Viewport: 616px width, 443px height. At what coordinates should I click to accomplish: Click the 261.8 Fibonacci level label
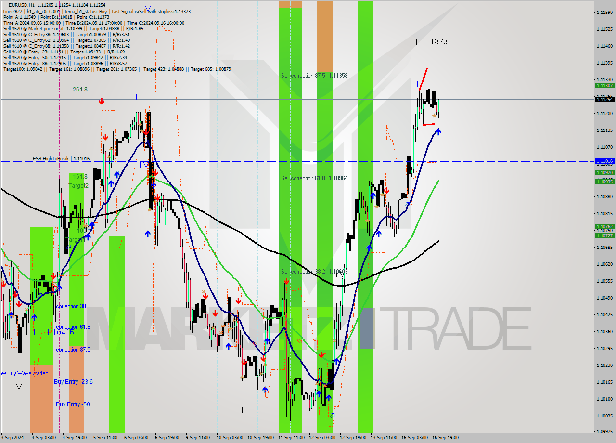(80, 90)
